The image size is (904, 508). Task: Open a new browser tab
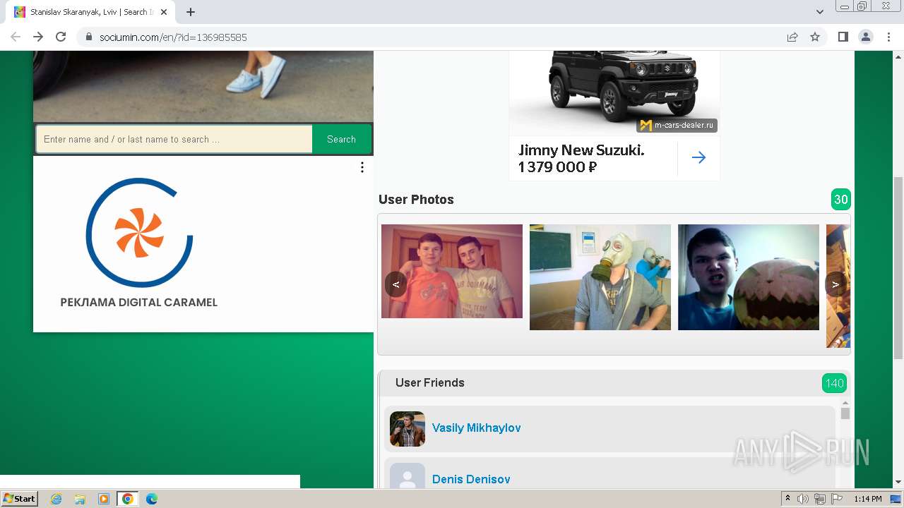(191, 12)
